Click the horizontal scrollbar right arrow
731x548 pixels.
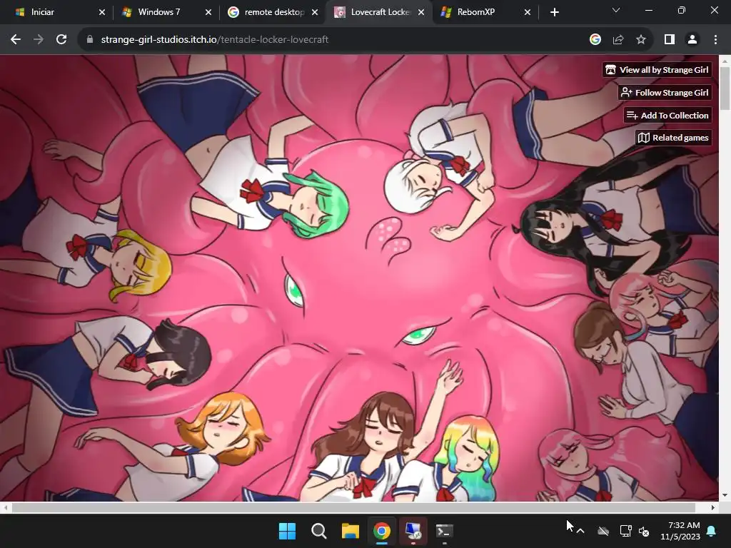713,507
